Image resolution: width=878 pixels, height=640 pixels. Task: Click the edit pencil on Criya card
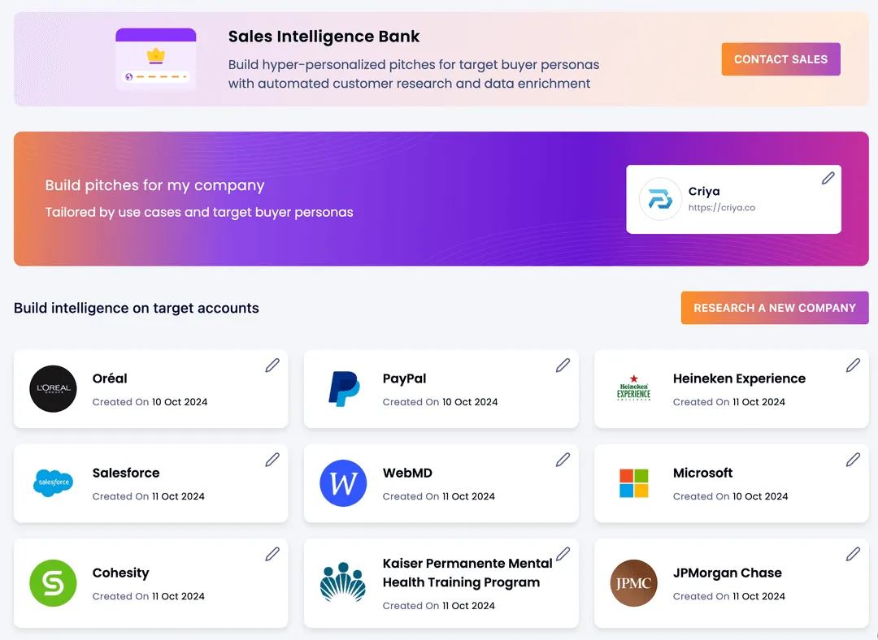click(828, 178)
